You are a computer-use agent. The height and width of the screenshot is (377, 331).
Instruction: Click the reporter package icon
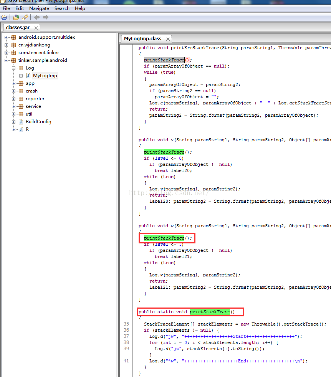click(x=21, y=99)
